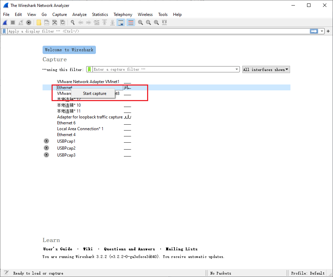Expand the capture filter dropdown arrow
Image resolution: width=333 pixels, height=277 pixels.
(237, 69)
